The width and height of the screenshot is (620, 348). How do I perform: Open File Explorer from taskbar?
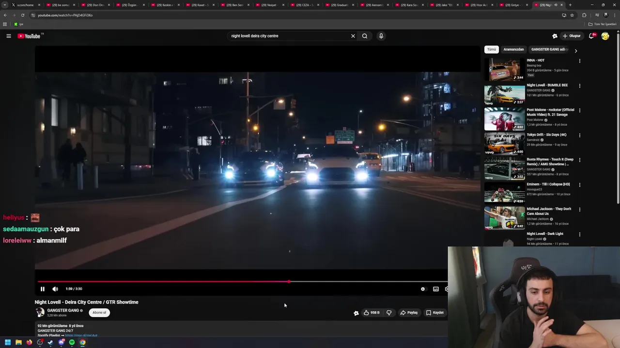[x=18, y=342]
